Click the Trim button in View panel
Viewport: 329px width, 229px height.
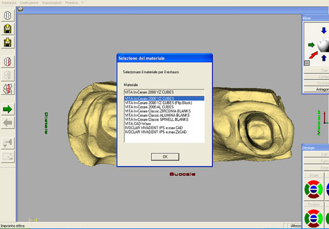coord(316,71)
